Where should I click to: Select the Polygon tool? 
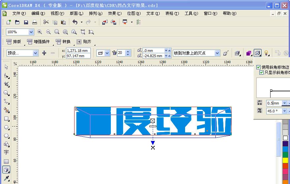[x=6, y=136]
